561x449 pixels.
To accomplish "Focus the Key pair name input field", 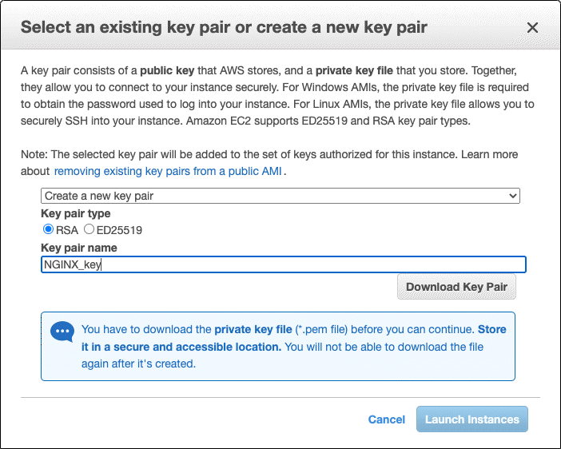I will click(283, 264).
